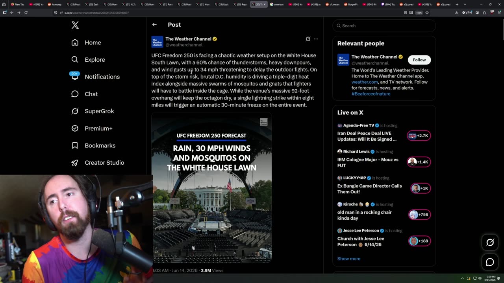Toggle the browser VPN button

pyautogui.click(x=467, y=13)
